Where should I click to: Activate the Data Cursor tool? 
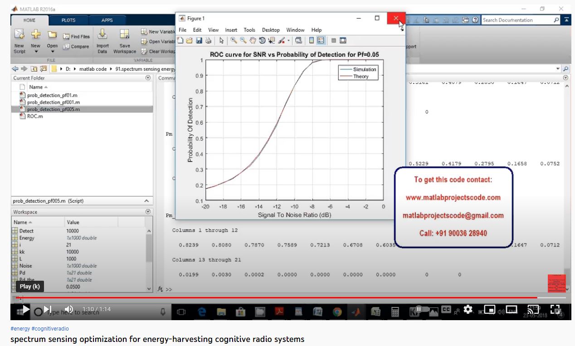272,40
